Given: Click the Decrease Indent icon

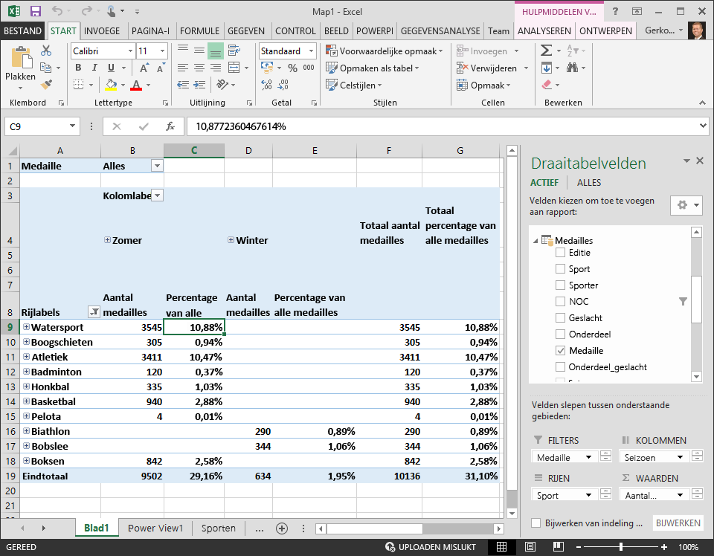Looking at the screenshot, I should (x=183, y=85).
